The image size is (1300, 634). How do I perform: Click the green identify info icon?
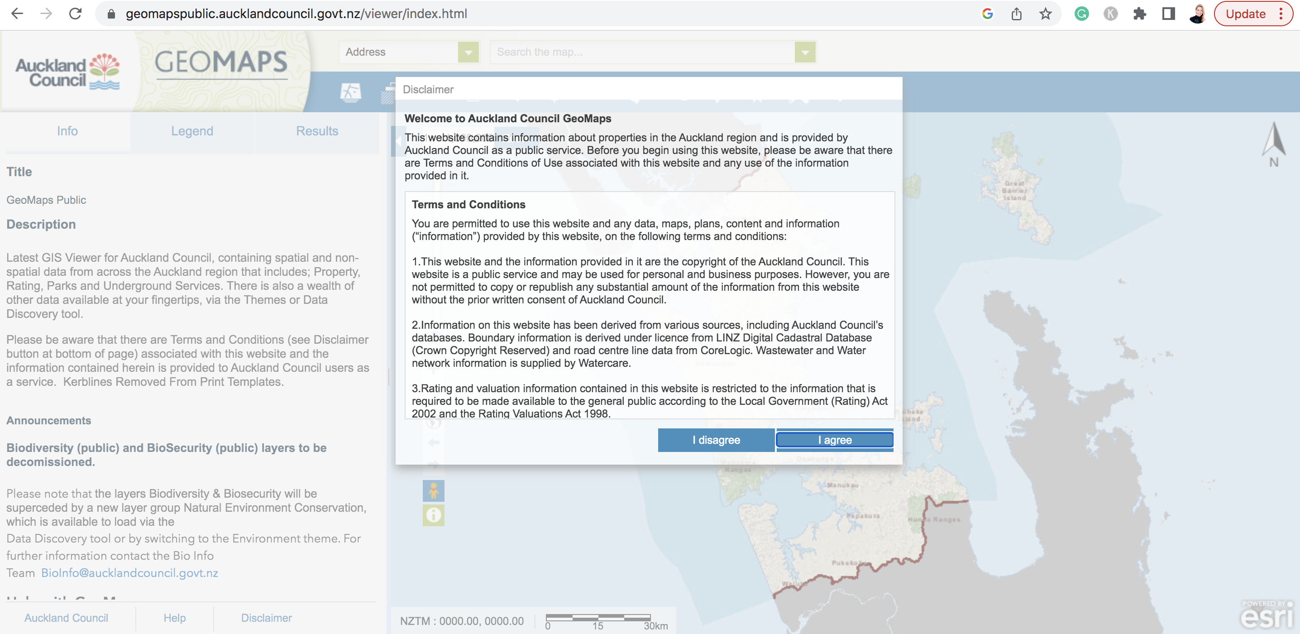point(434,515)
